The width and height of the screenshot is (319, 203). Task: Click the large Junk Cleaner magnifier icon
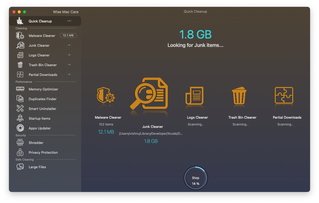click(149, 94)
